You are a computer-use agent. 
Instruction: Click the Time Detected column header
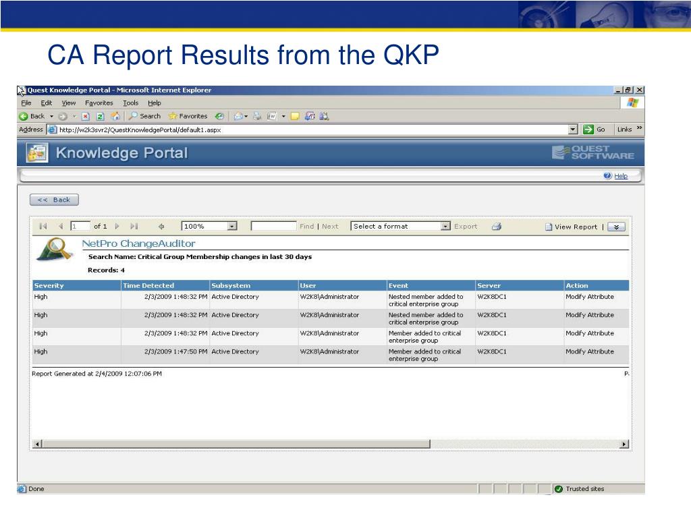point(165,285)
